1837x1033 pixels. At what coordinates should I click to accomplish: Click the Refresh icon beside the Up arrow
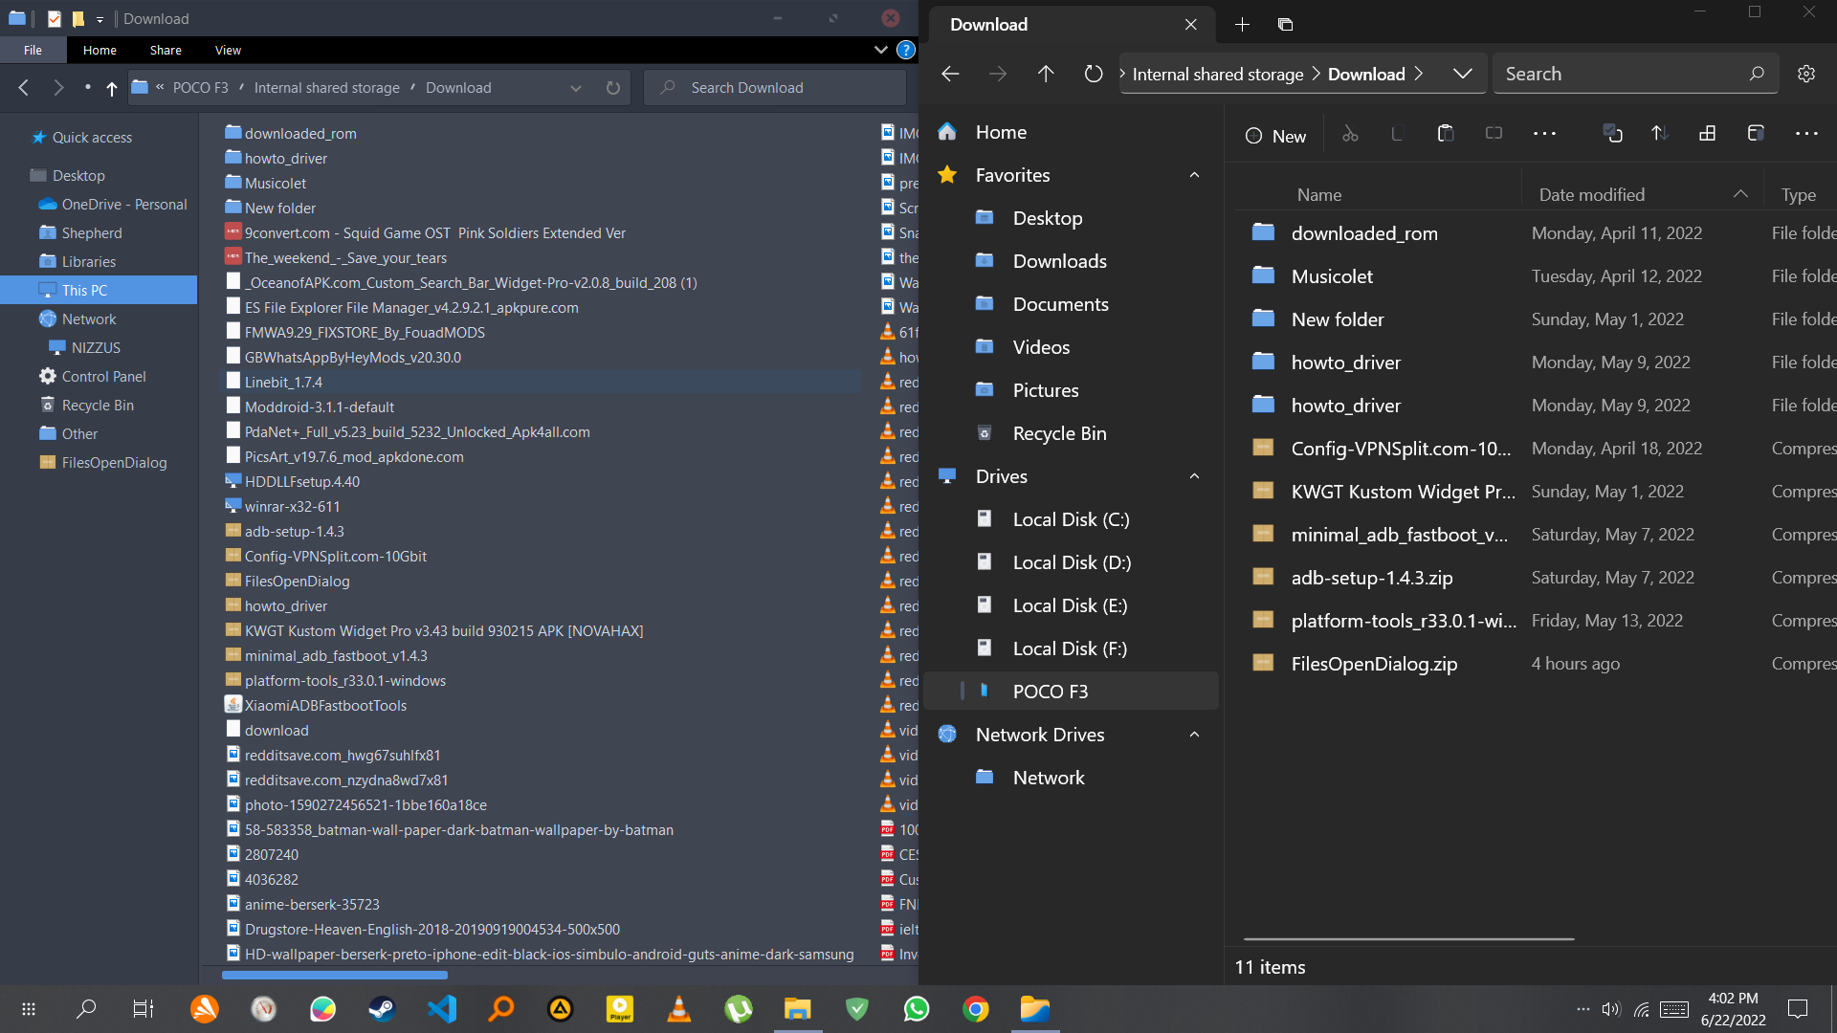pos(1093,74)
